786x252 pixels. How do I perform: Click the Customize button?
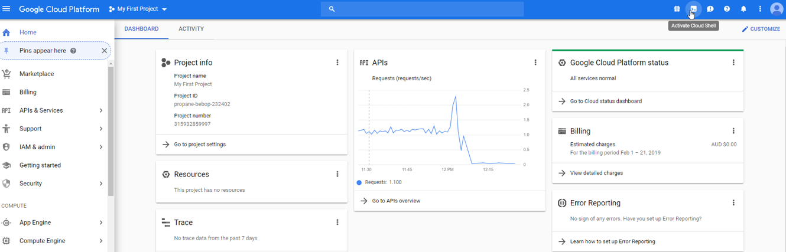pos(761,29)
